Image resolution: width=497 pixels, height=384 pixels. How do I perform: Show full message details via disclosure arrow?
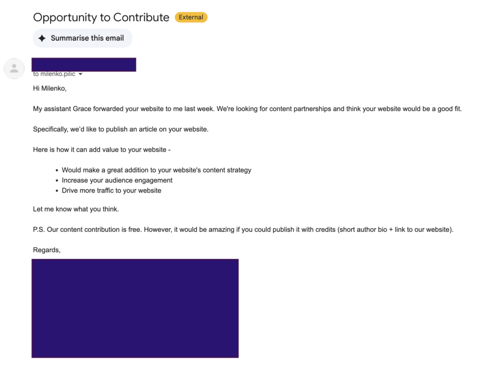coord(81,74)
